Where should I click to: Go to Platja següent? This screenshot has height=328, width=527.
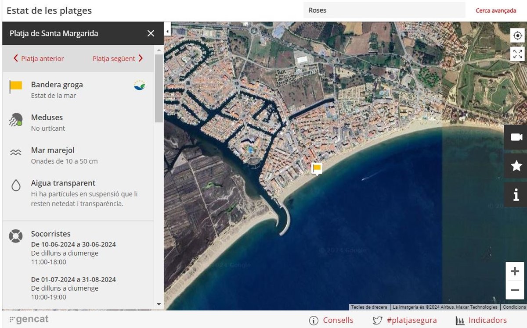pyautogui.click(x=118, y=58)
